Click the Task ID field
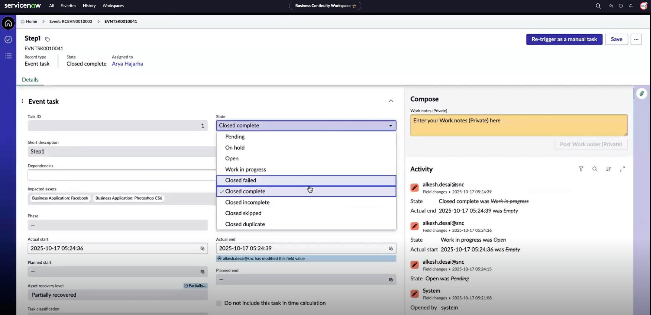Viewport: 651px width, 315px height. coord(118,126)
